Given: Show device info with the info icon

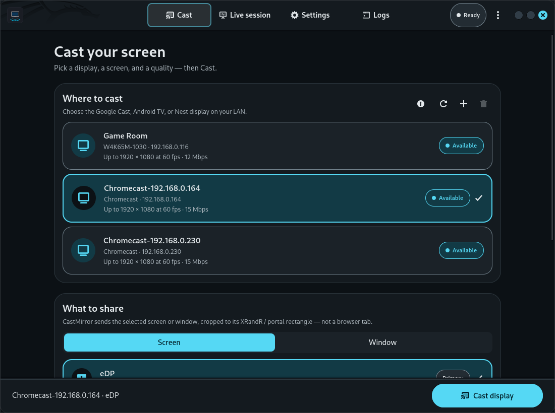Looking at the screenshot, I should tap(420, 104).
